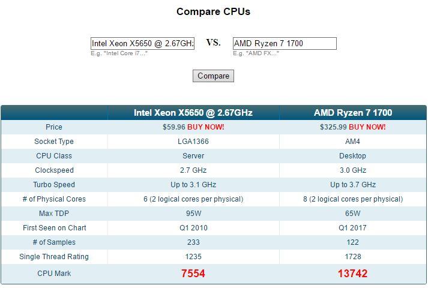Click the $325.99 AMD price
Image resolution: width=428 pixels, height=288 pixels.
tap(333, 127)
